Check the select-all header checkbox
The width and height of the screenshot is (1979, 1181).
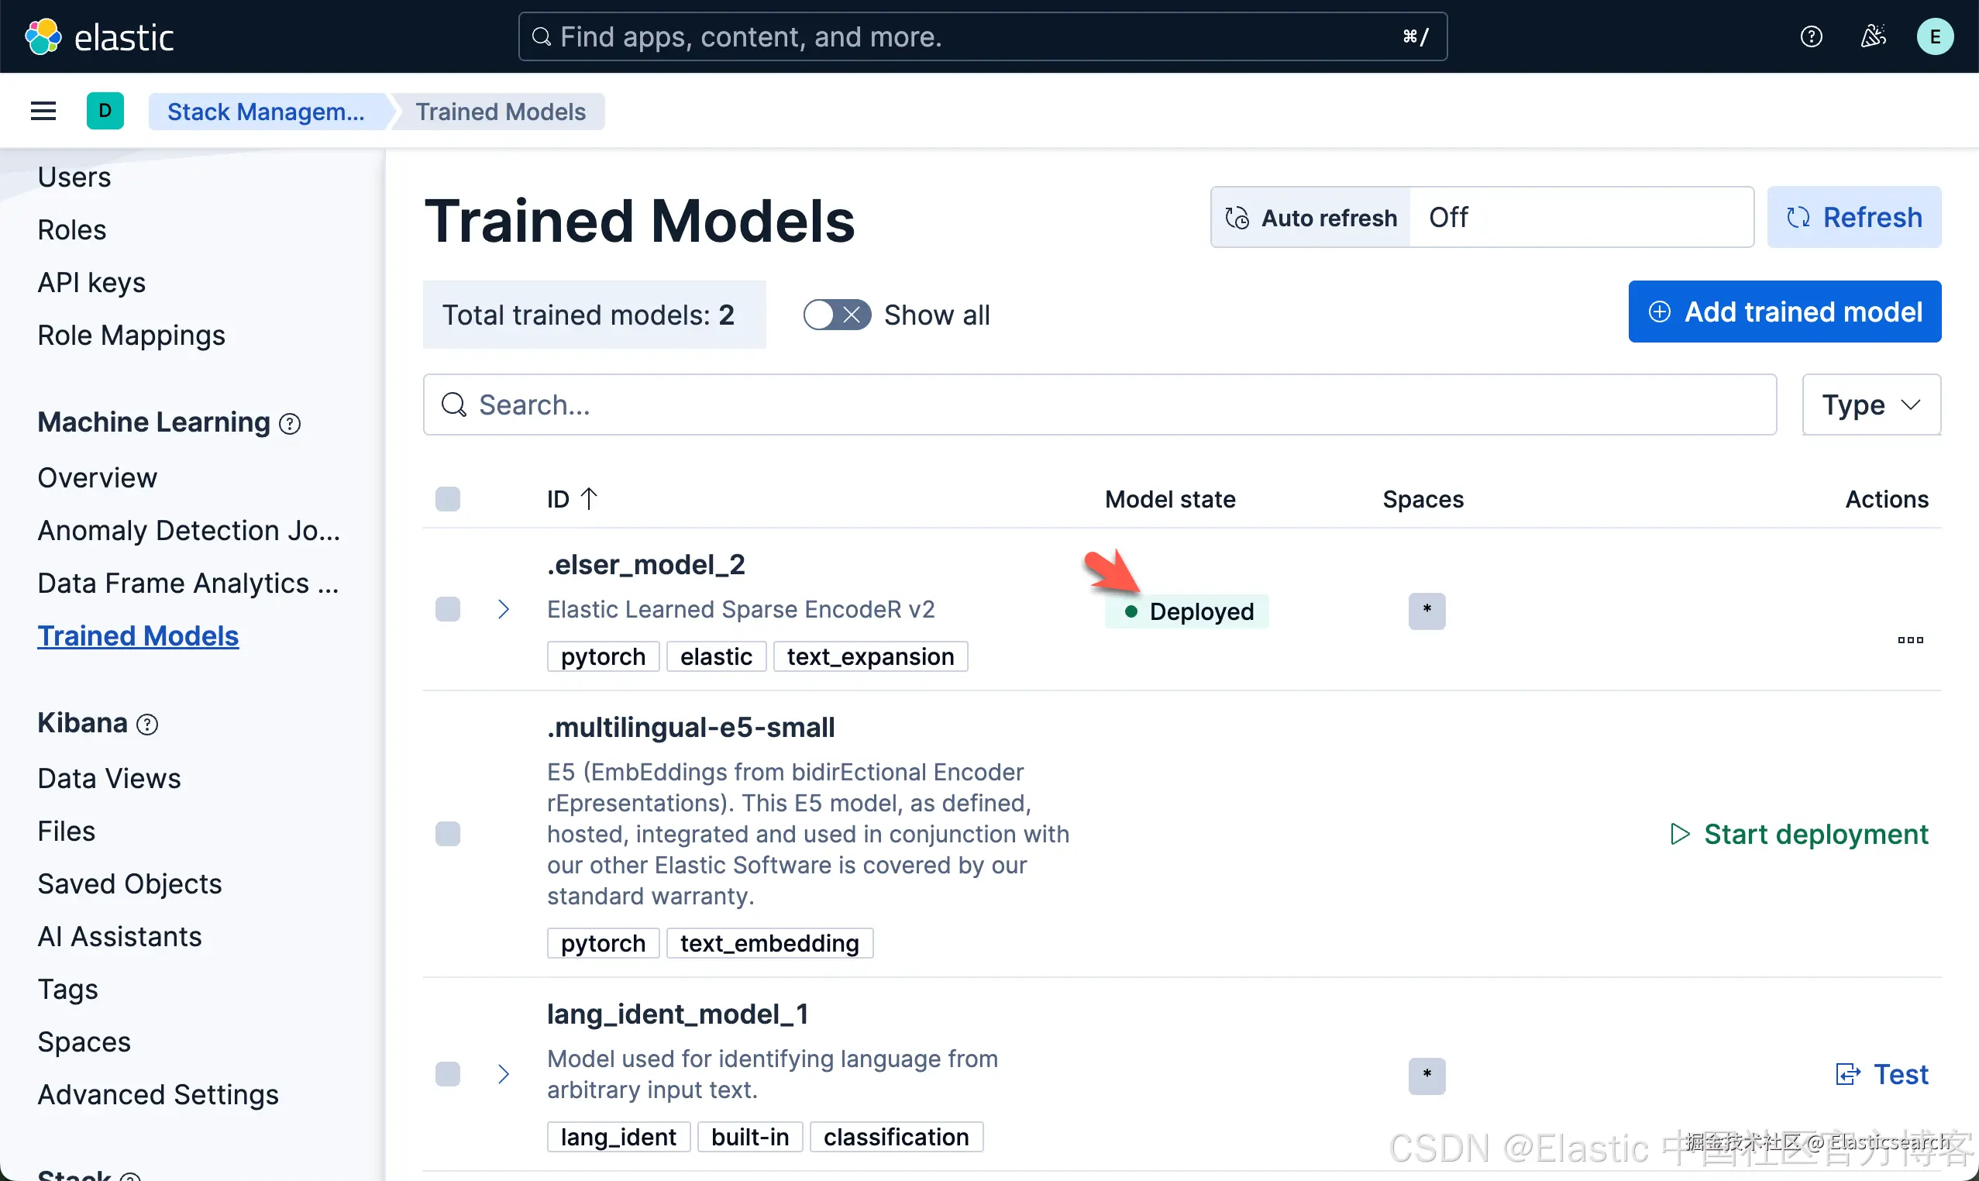click(x=448, y=500)
